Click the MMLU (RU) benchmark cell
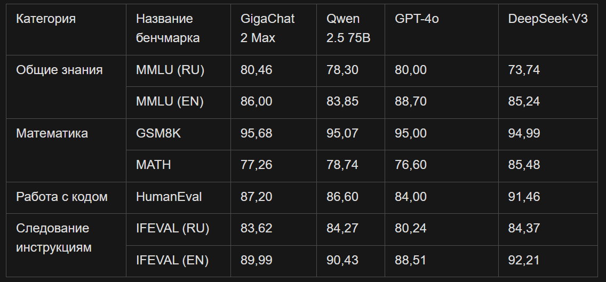The width and height of the screenshot is (606, 282). pos(178,71)
